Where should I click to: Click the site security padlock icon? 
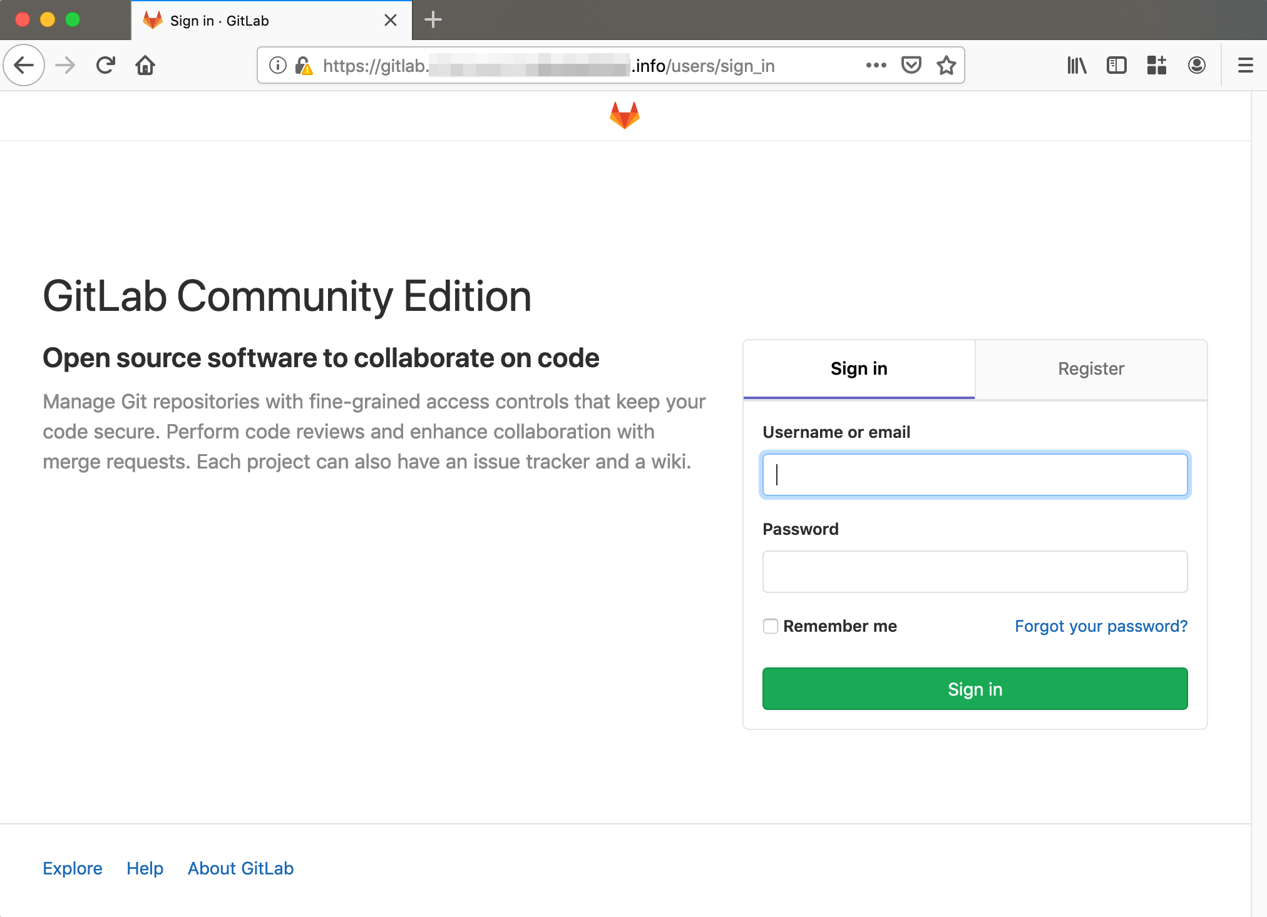304,65
